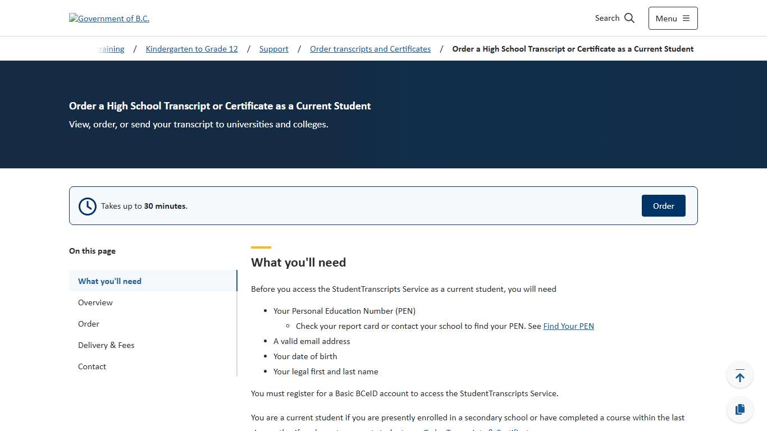Click the current page breadcrumb title
The image size is (767, 431).
coord(573,49)
